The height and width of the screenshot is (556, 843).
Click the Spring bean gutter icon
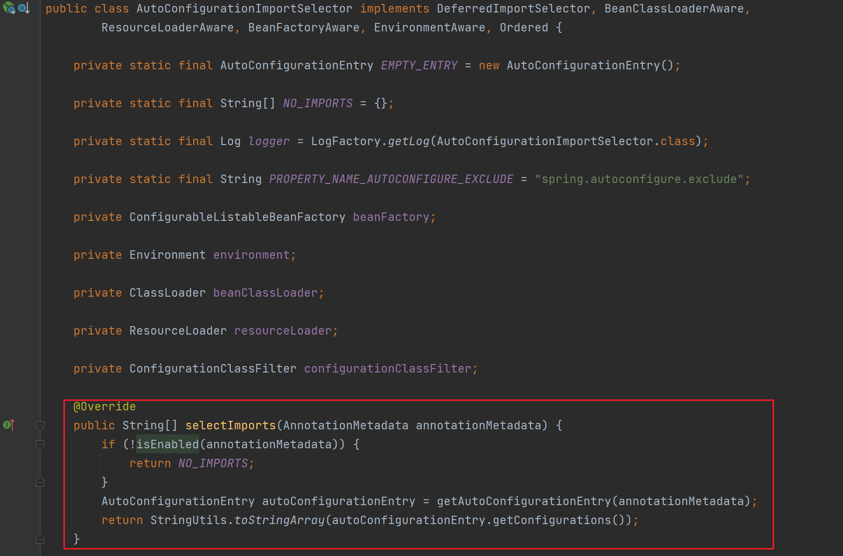click(x=8, y=8)
